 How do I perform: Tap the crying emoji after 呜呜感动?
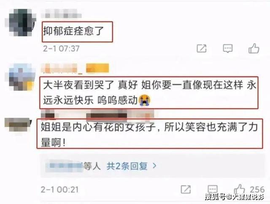tap(145, 100)
